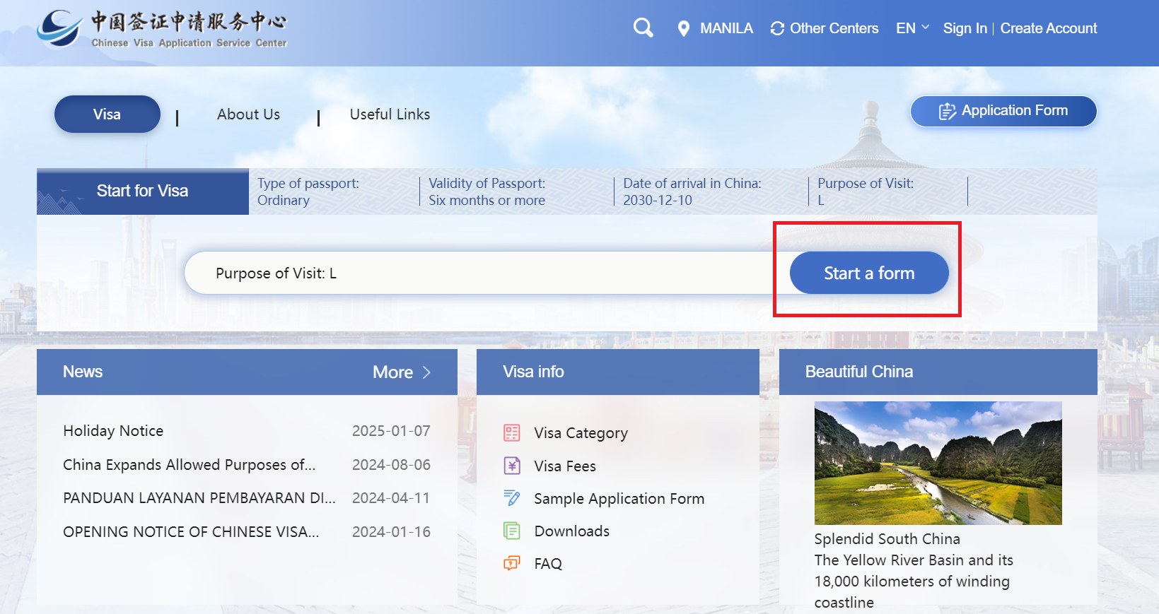Click the Sample Application Form pencil icon
The height and width of the screenshot is (614, 1159).
(511, 498)
